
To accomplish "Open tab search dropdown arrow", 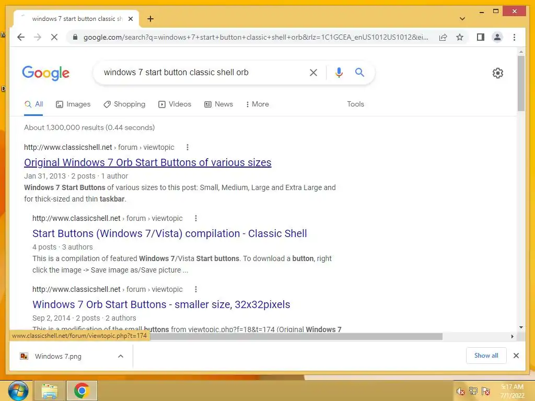I will [462, 19].
